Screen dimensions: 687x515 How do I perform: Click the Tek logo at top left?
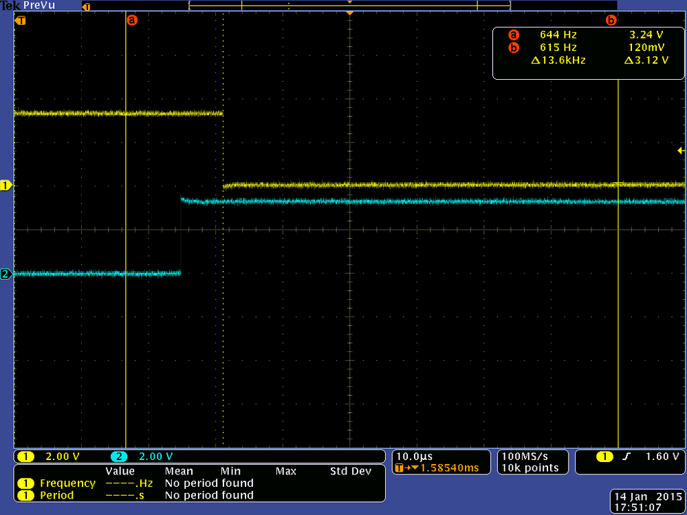click(x=10, y=6)
